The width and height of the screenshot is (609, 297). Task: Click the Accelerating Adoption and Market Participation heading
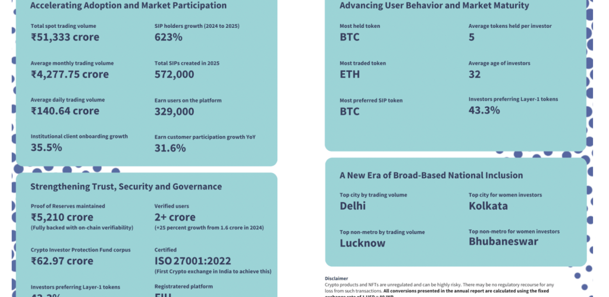point(128,6)
